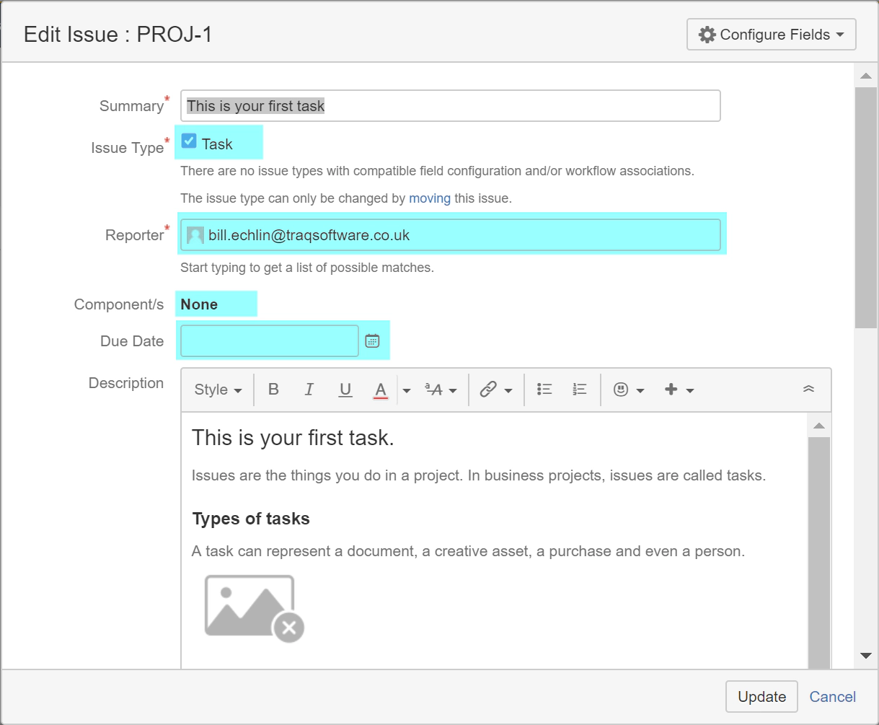Open the Due Date calendar picker
This screenshot has width=879, height=725.
[x=372, y=340]
